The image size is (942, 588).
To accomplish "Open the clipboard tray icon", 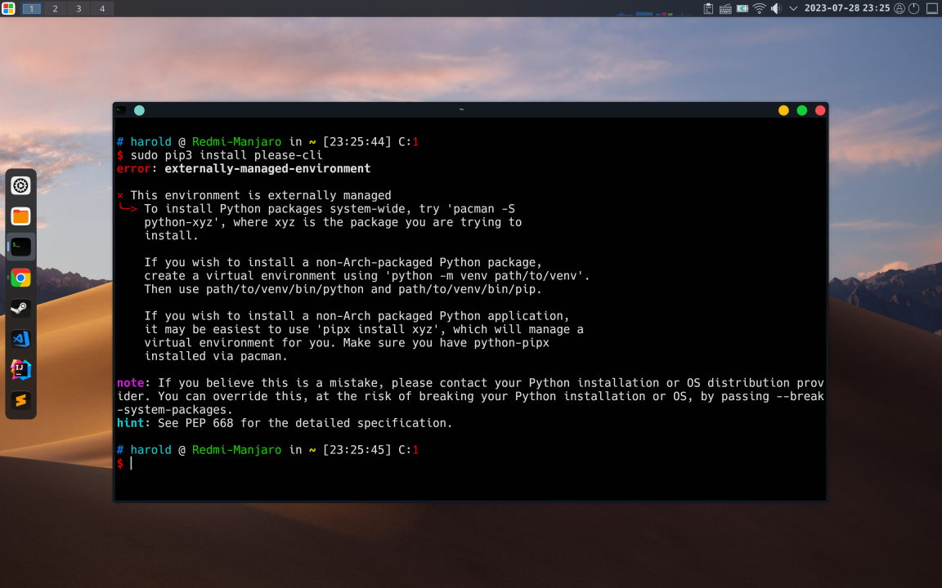I will click(709, 8).
